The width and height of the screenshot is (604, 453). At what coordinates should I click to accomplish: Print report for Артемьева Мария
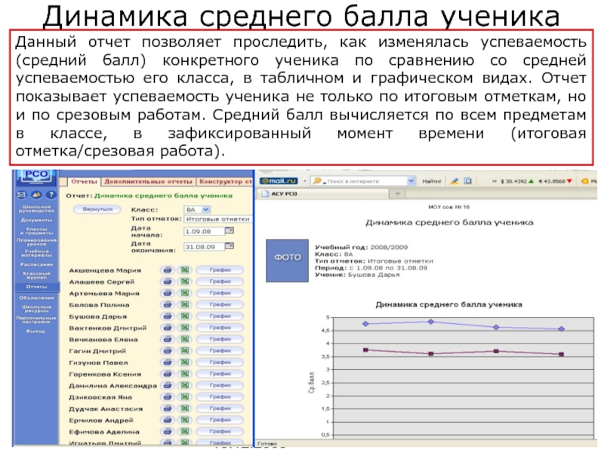[x=168, y=293]
